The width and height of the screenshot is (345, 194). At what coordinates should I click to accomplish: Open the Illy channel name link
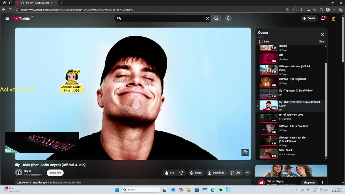pyautogui.click(x=26, y=171)
